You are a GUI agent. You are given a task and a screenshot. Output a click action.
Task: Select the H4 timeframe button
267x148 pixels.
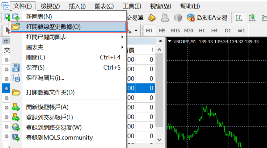point(214,30)
